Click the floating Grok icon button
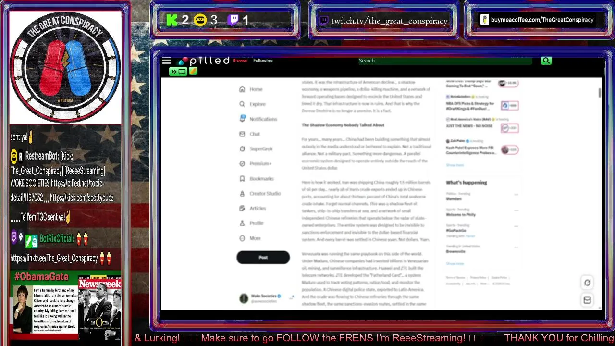This screenshot has height=346, width=615. pos(587,283)
